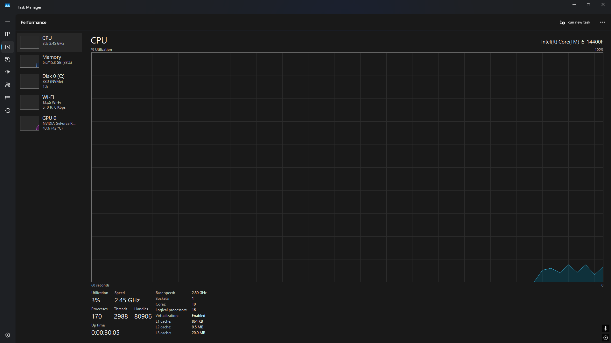The height and width of the screenshot is (343, 611).
Task: Click the "Sockets:" label
Action: tap(162, 299)
